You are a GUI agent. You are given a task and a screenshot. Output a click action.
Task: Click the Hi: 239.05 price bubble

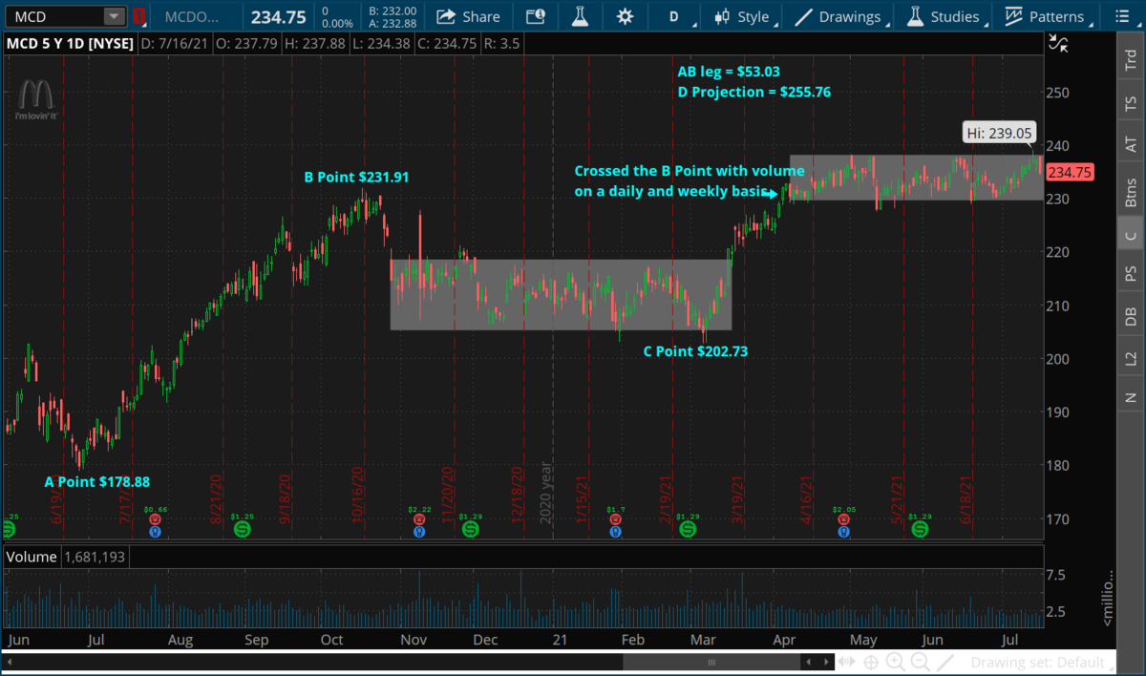click(998, 133)
